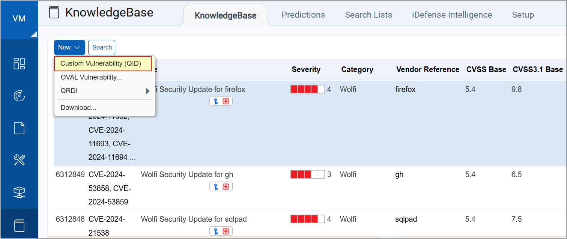This screenshot has height=239, width=567.
Task: Select the Remediation tools icon
Action: 19,160
